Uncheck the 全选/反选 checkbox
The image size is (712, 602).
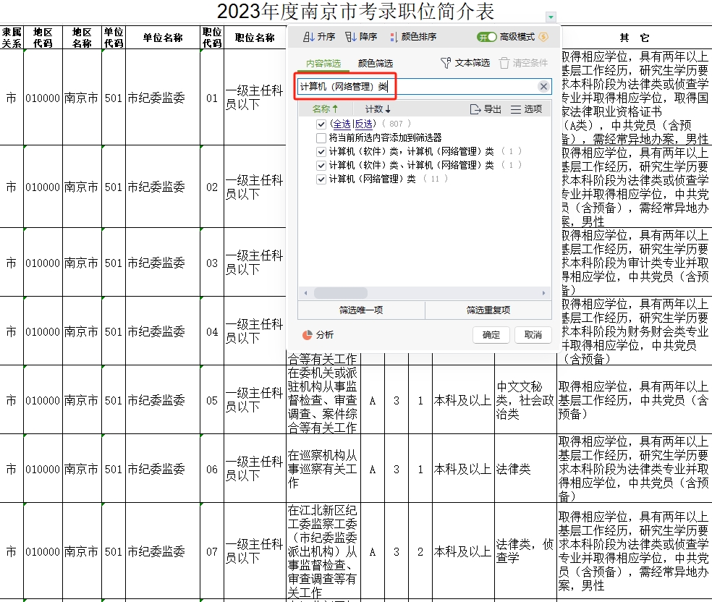(x=321, y=124)
